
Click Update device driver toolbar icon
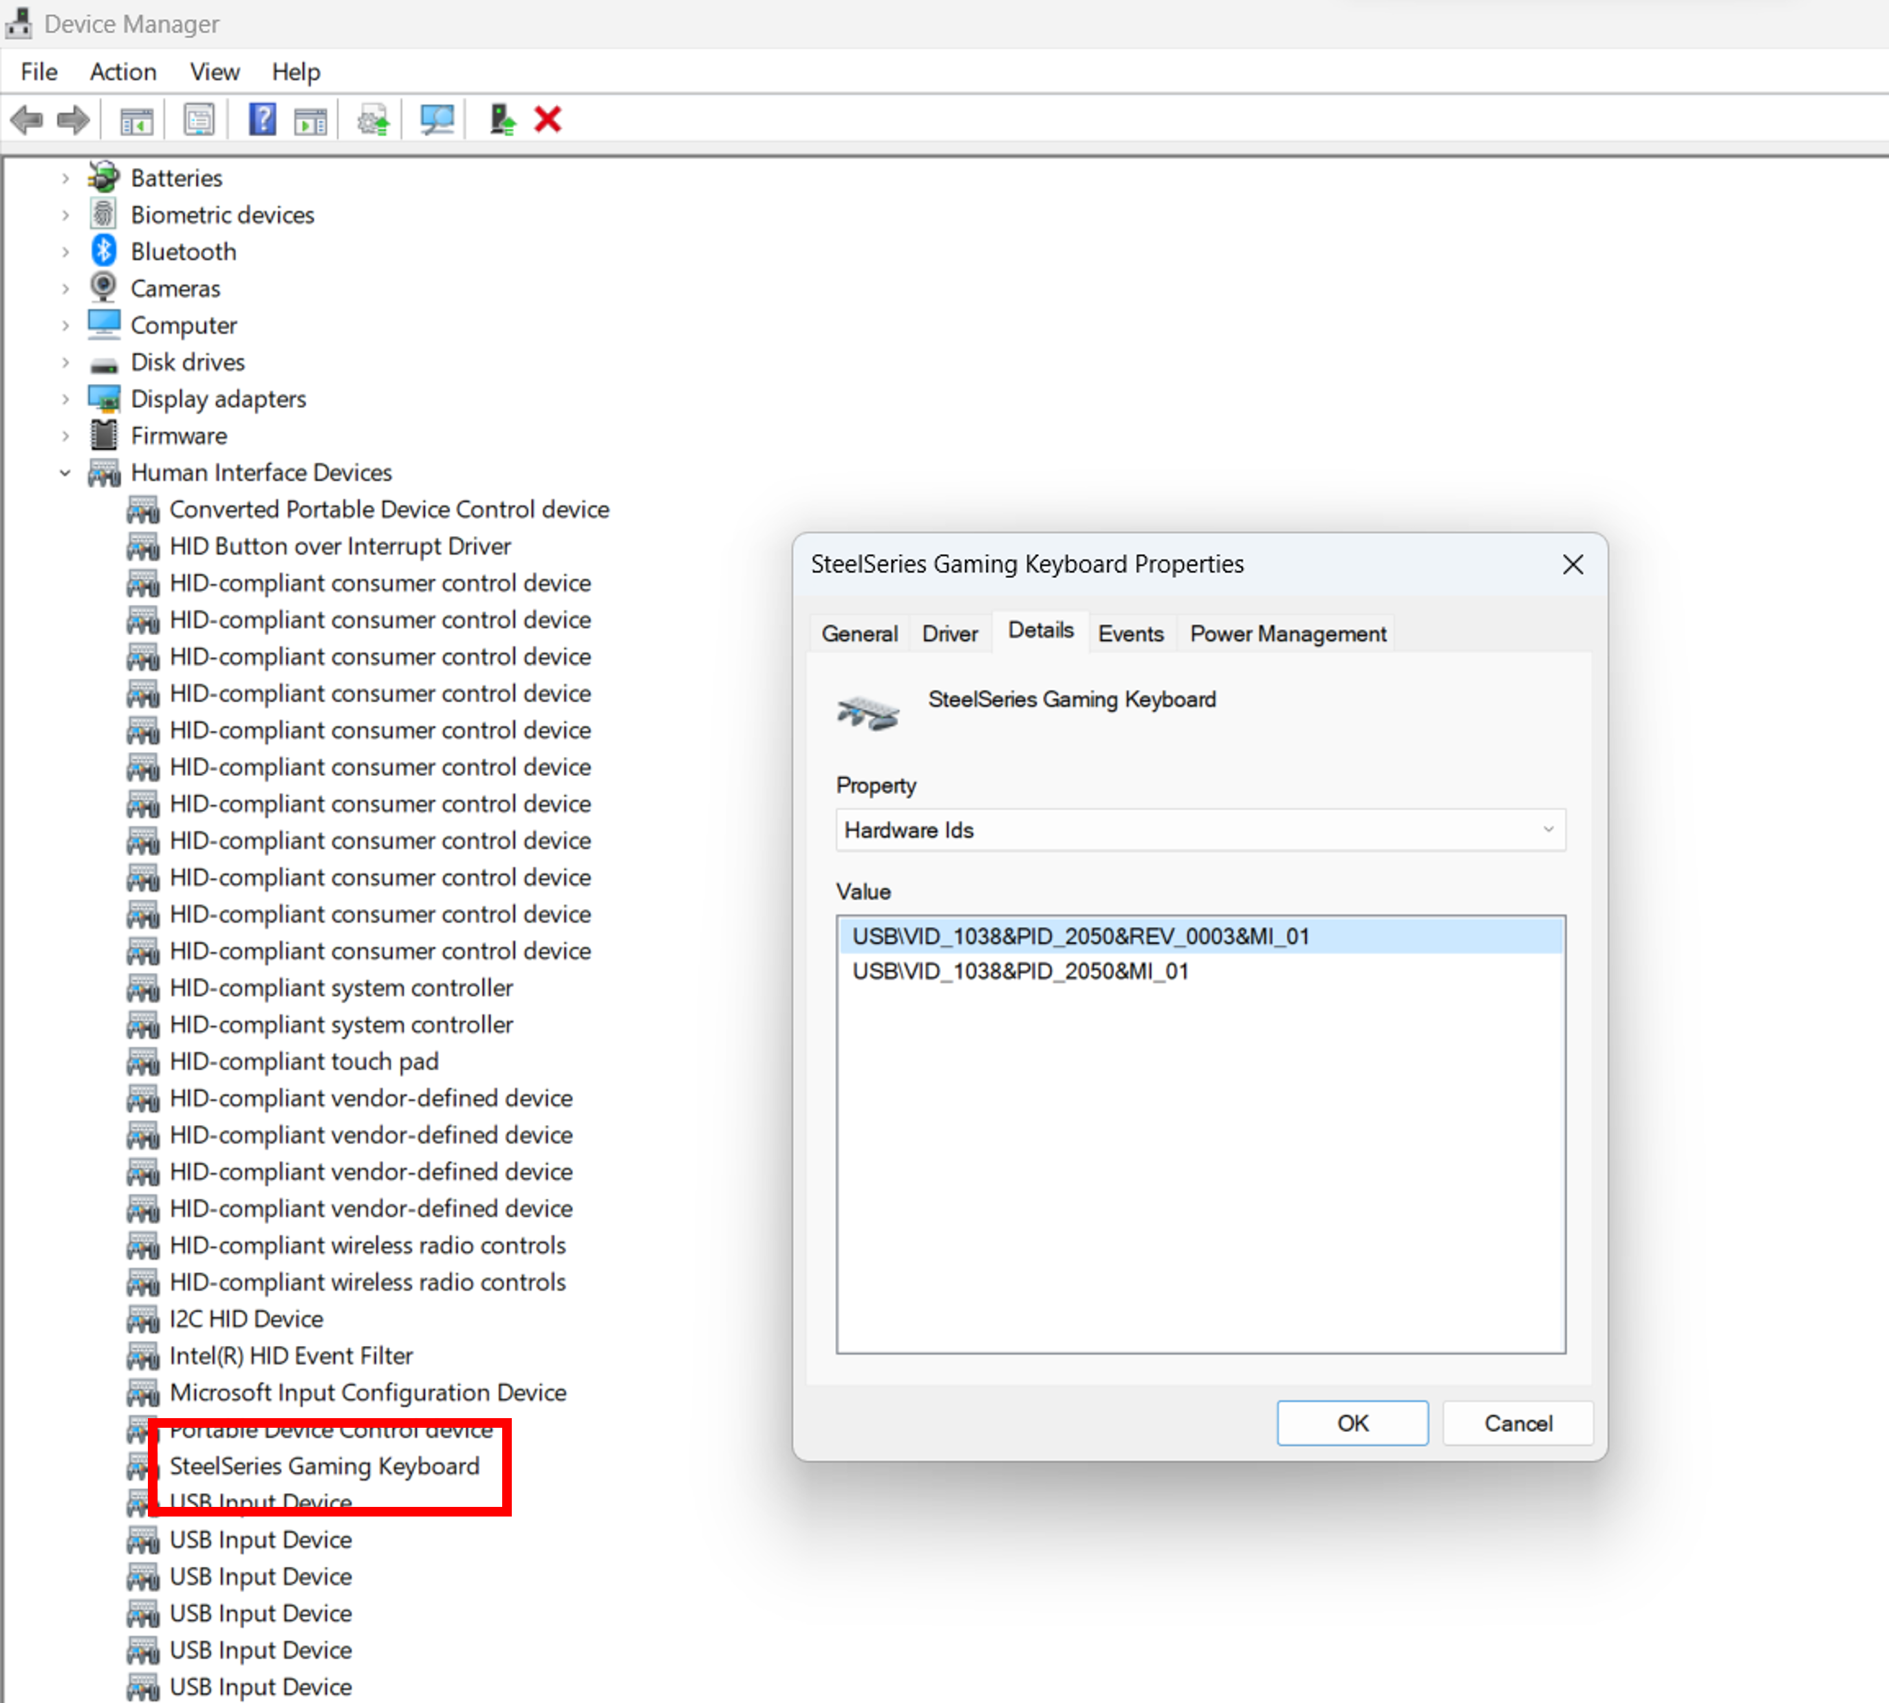[374, 120]
